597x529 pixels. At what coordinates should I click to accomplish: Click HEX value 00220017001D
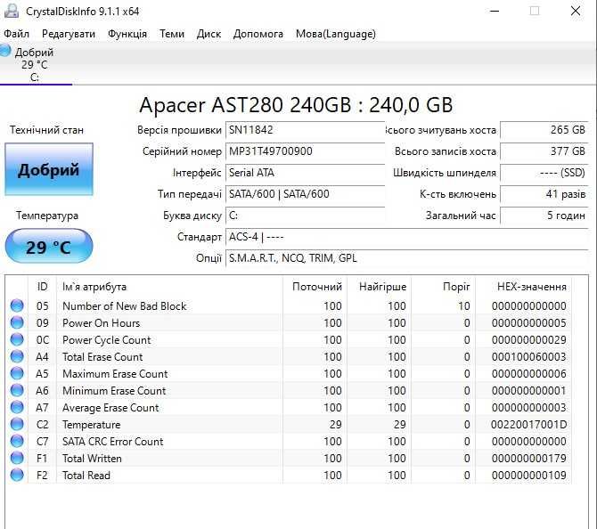coord(529,424)
